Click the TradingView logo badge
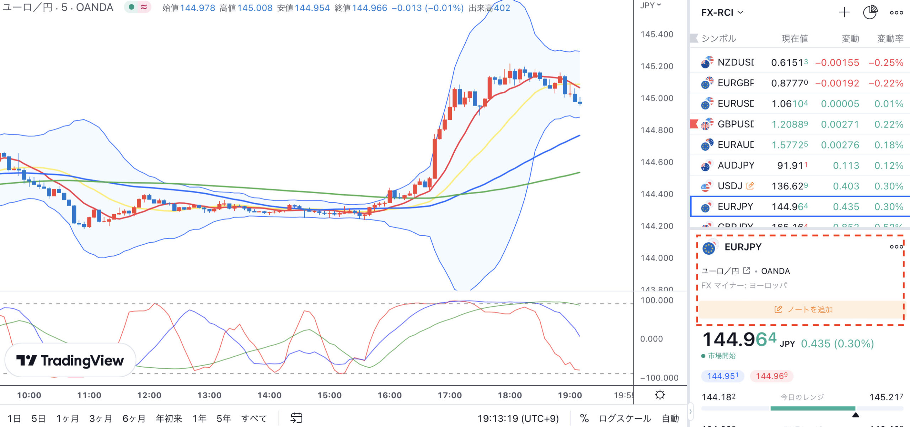 pyautogui.click(x=70, y=360)
